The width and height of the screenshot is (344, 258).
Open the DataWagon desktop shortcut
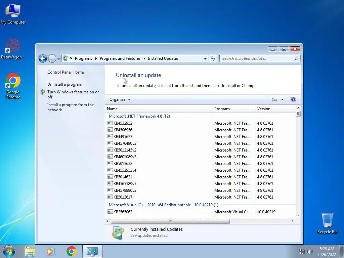pyautogui.click(x=13, y=49)
